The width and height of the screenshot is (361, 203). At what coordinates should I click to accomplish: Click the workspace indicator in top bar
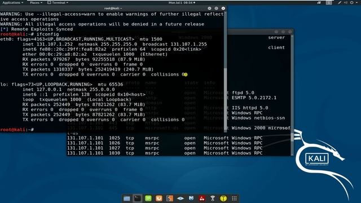pyautogui.click(x=329, y=2)
